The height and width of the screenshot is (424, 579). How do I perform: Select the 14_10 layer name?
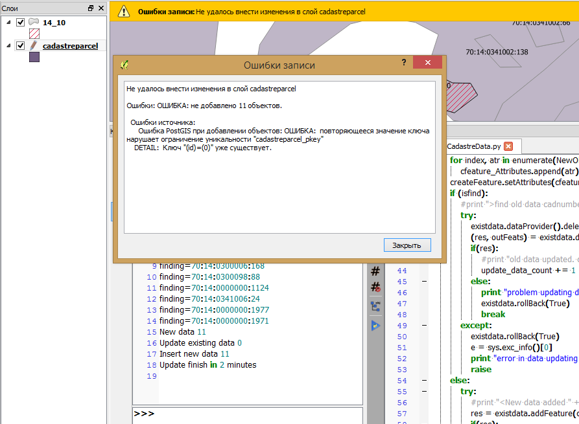click(54, 23)
